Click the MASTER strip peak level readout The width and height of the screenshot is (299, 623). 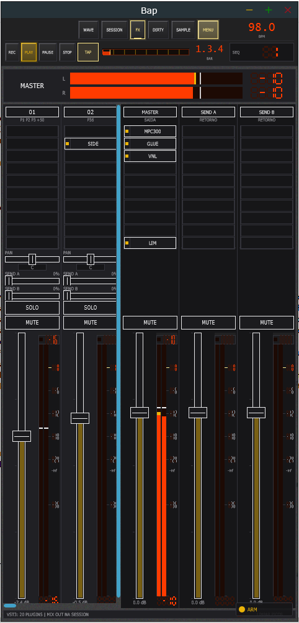pyautogui.click(x=167, y=339)
